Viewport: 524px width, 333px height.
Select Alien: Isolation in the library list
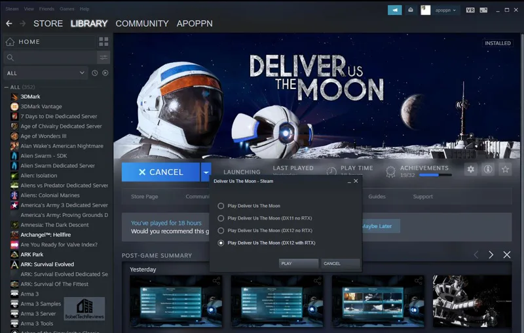pyautogui.click(x=39, y=176)
